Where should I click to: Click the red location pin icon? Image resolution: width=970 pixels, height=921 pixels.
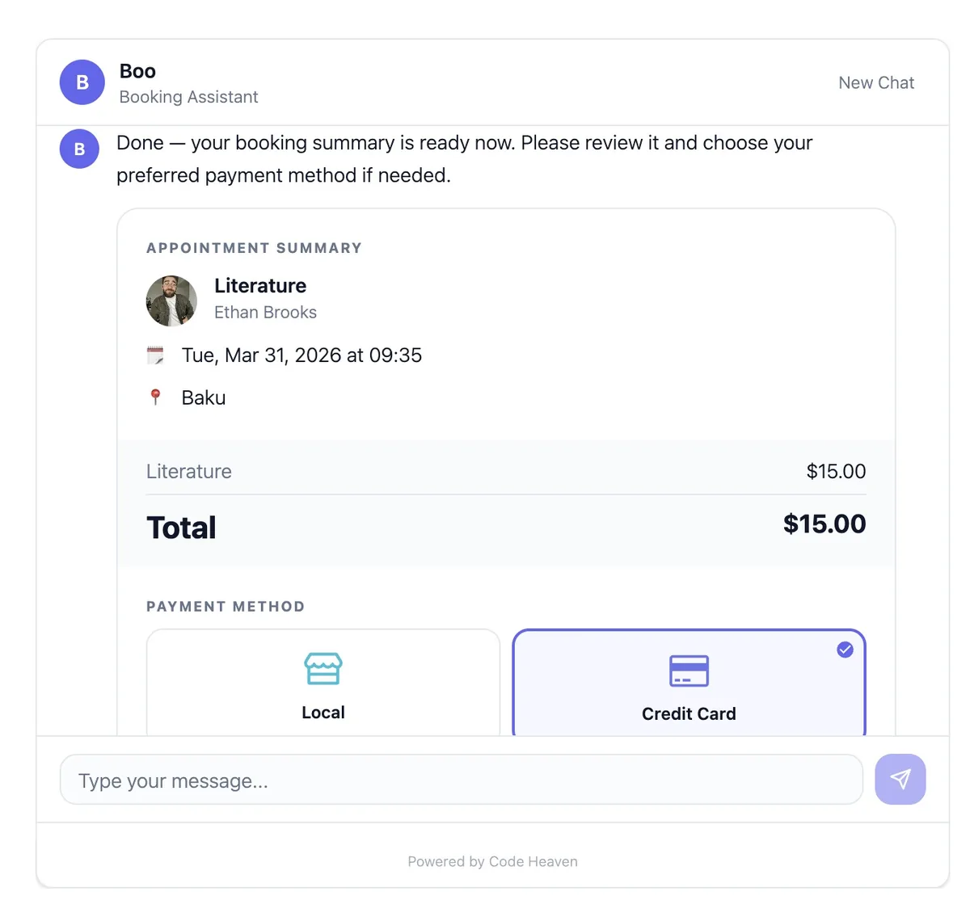pyautogui.click(x=156, y=397)
